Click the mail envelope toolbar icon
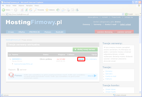 pyautogui.click(x=63, y=10)
